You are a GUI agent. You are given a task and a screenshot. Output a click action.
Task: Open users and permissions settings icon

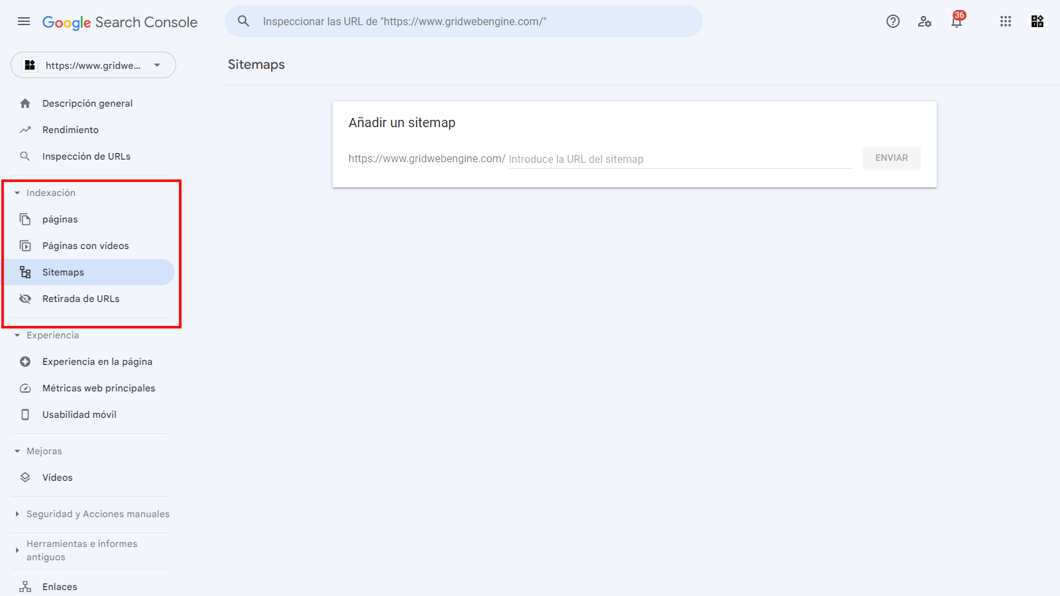(925, 21)
